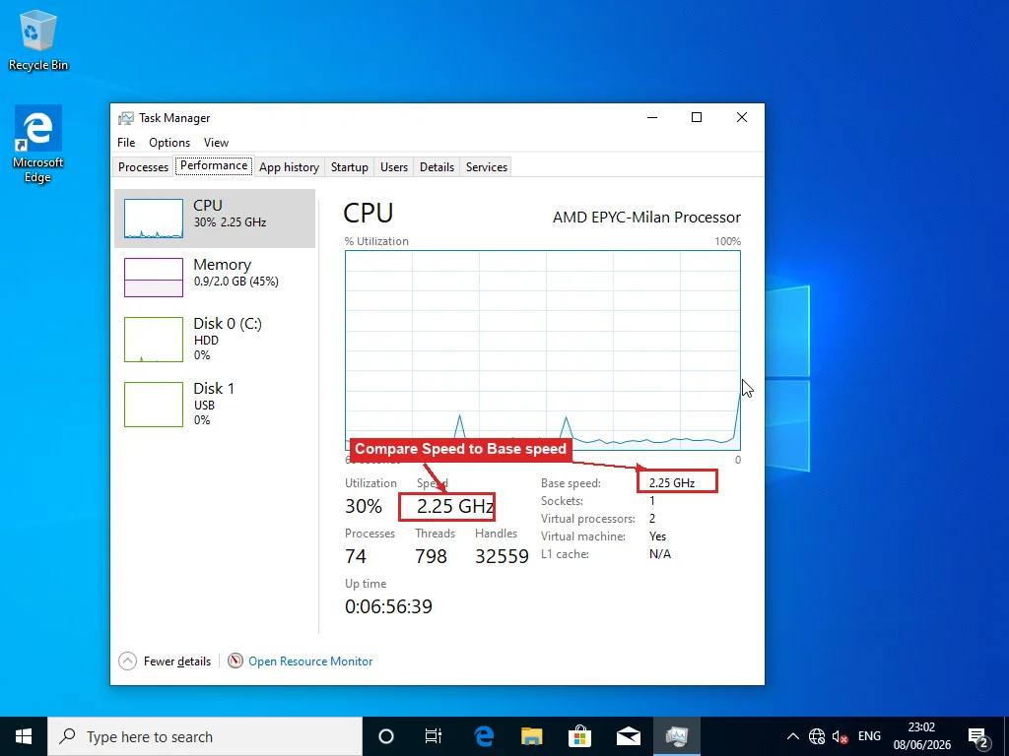Click the 2.25 GHz Speed value
The image size is (1009, 756).
coord(455,506)
